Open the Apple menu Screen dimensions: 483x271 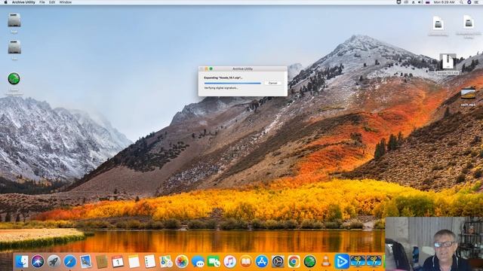(x=5, y=2)
